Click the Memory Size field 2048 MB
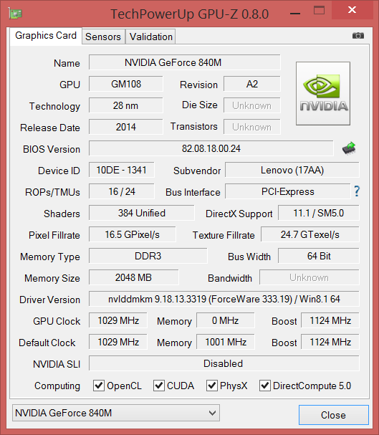379x435 pixels. click(x=134, y=277)
